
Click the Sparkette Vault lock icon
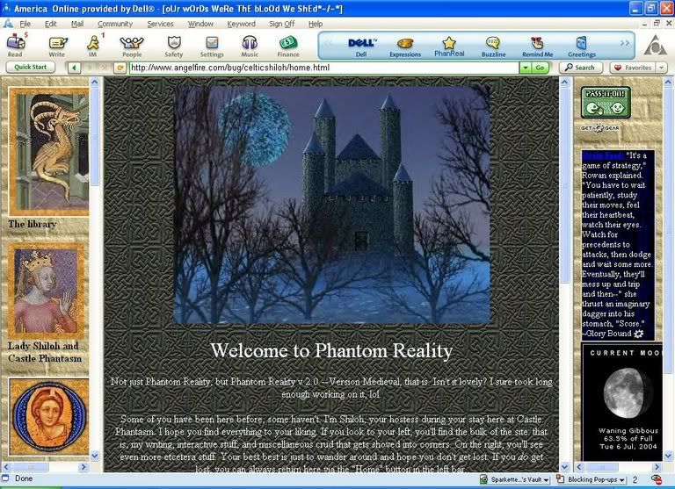(x=484, y=479)
